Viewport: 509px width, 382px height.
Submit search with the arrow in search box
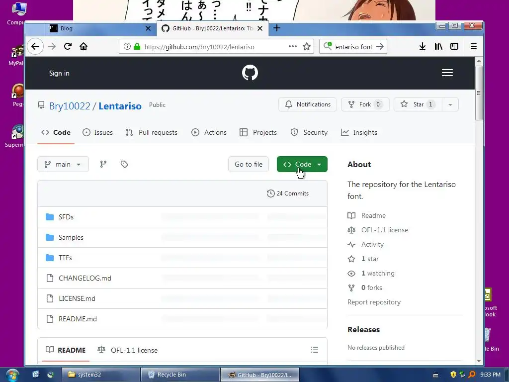[x=379, y=46]
